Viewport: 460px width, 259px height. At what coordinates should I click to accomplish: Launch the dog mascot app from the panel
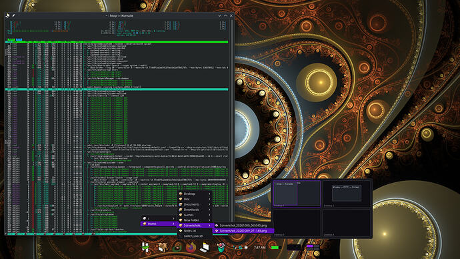[x=163, y=247]
